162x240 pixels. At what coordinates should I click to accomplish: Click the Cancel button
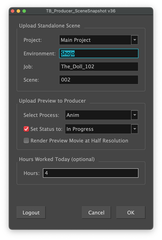click(x=96, y=212)
